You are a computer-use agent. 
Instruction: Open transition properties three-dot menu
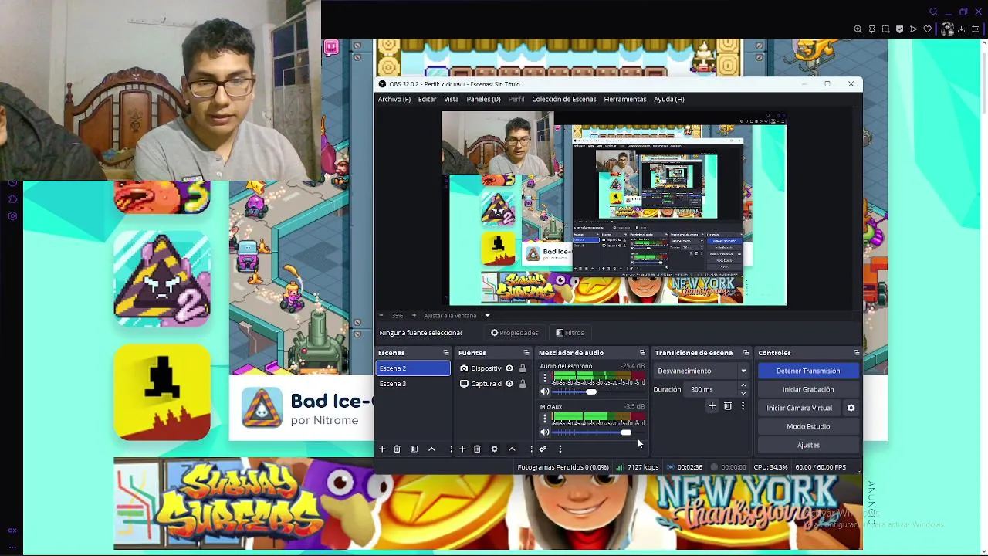click(743, 406)
